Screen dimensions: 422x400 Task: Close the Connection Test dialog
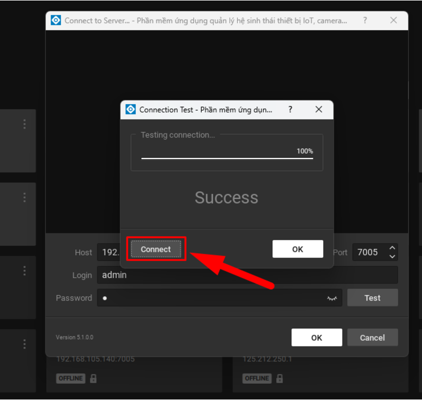pos(318,110)
